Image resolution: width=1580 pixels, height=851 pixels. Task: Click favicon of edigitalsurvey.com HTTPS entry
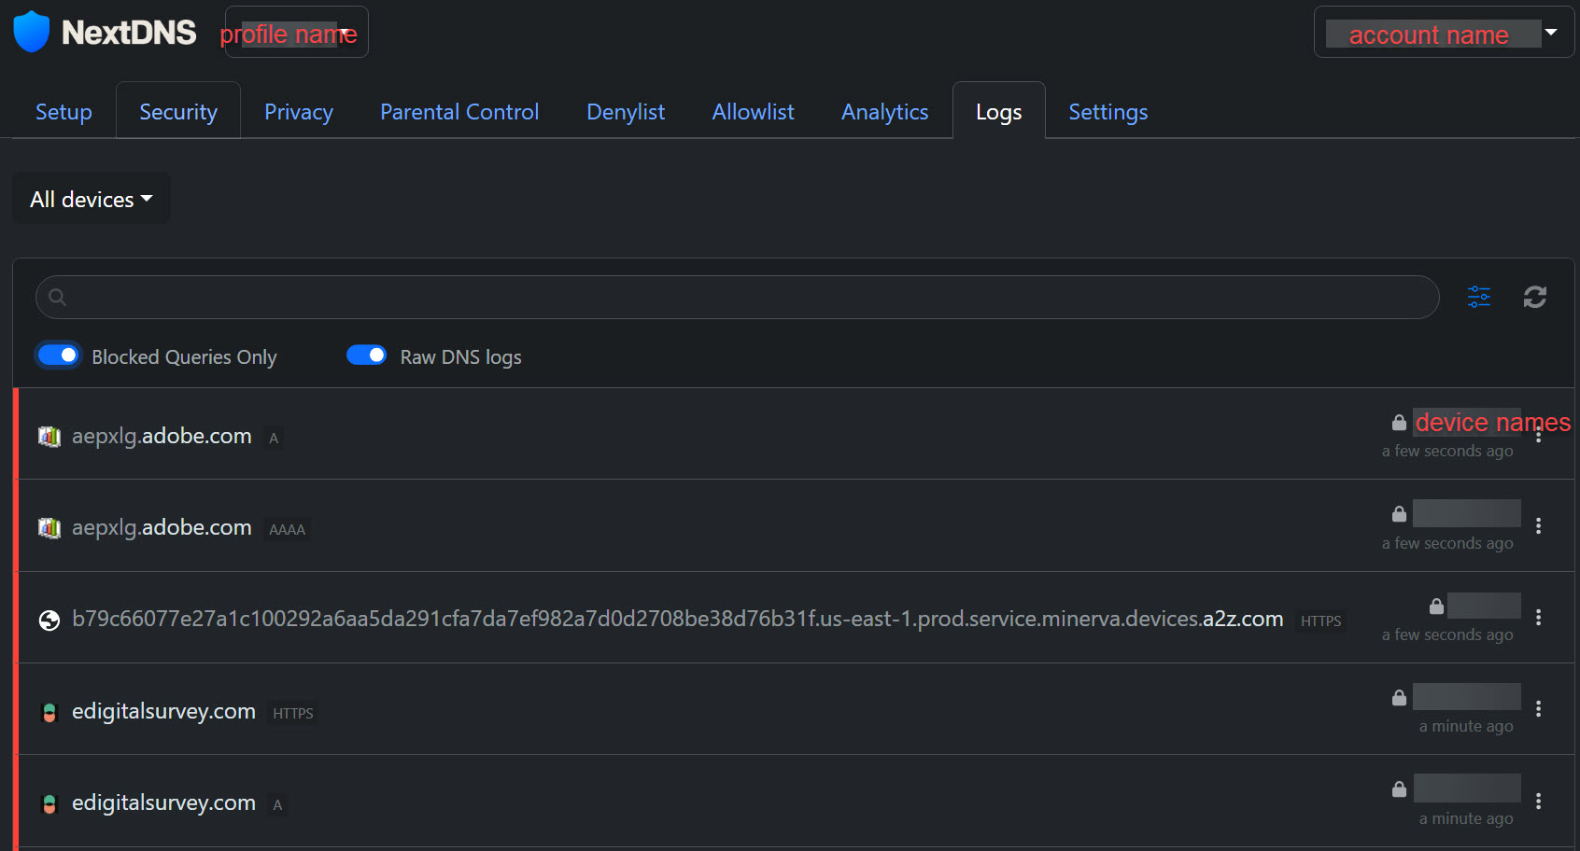(49, 713)
